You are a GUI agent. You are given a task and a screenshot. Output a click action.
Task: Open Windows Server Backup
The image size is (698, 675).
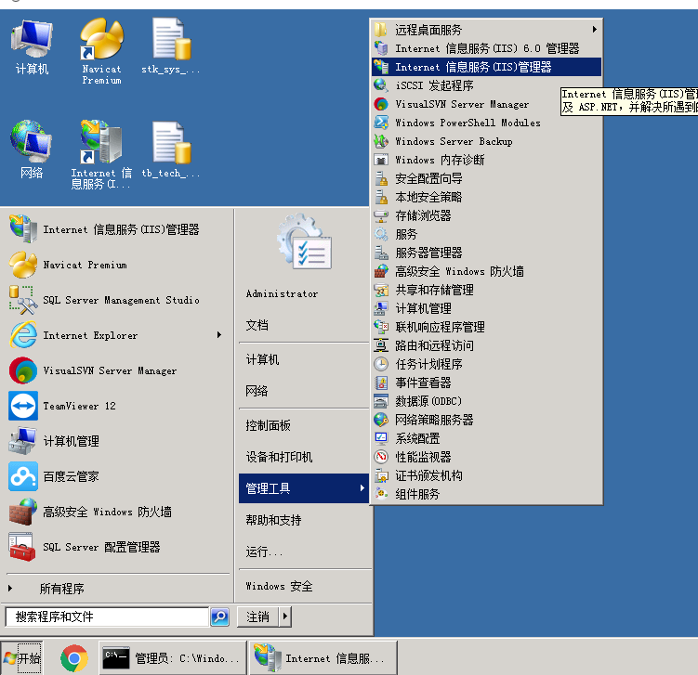[486, 141]
